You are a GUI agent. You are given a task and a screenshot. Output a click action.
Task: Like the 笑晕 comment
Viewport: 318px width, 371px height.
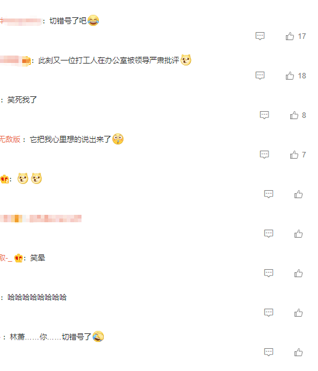298,273
